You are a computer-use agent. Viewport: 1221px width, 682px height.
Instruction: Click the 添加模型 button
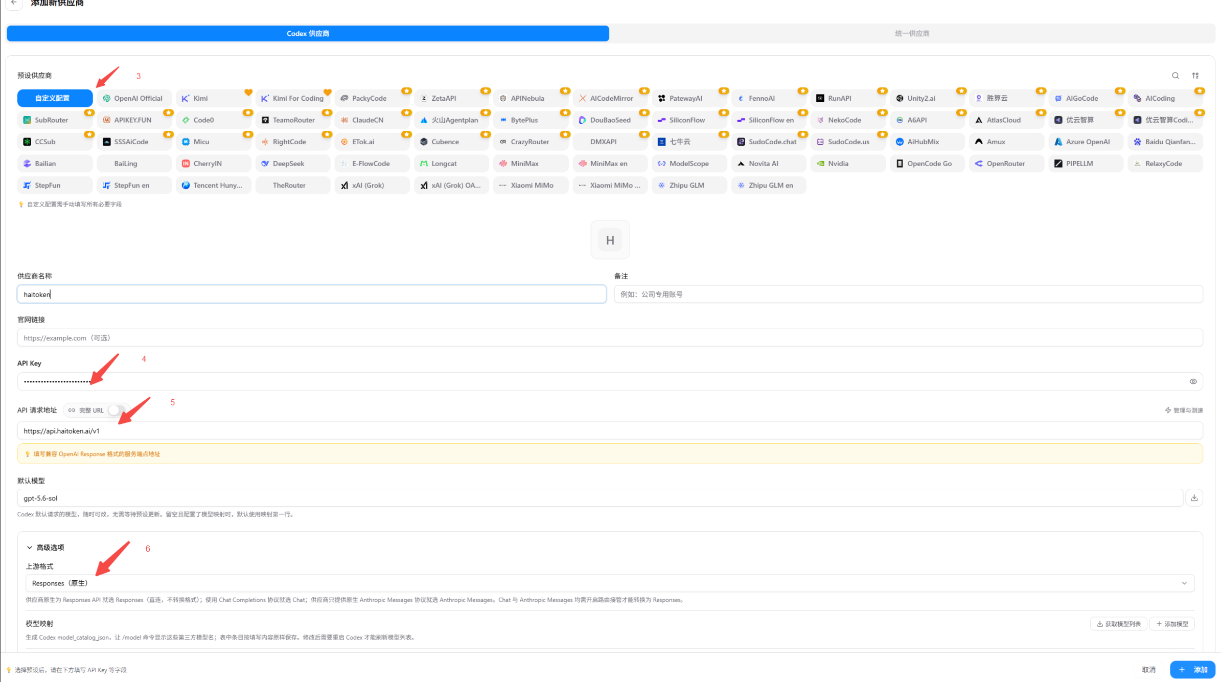tap(1172, 624)
